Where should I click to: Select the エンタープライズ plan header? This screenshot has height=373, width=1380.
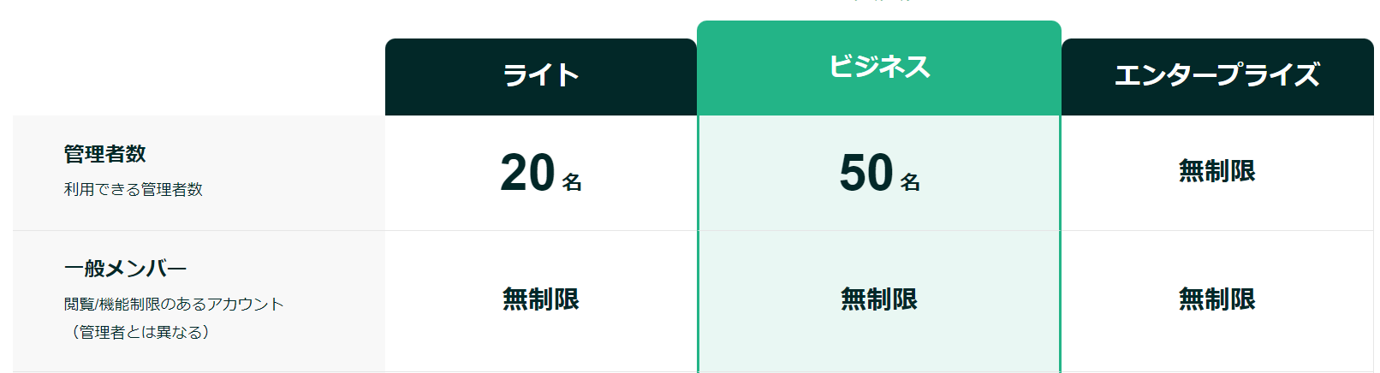[x=1216, y=76]
